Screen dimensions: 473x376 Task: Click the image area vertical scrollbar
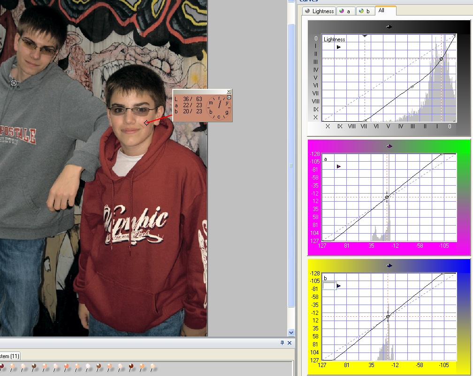point(291,164)
